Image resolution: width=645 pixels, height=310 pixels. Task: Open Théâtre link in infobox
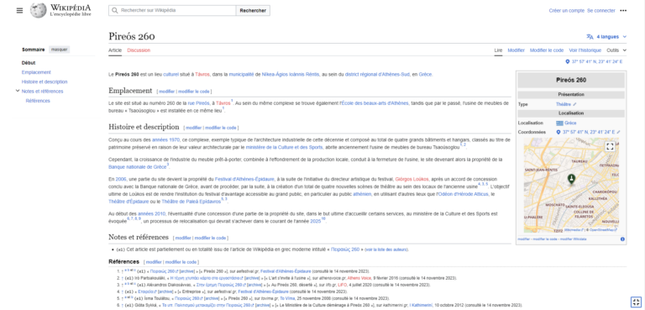564,104
